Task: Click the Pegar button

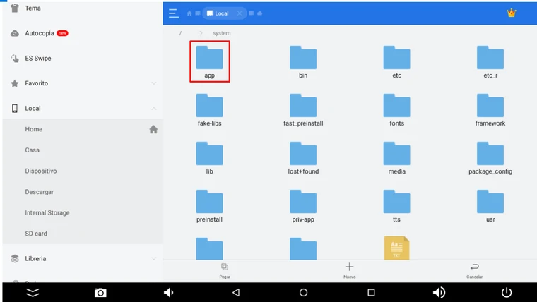Action: click(224, 270)
